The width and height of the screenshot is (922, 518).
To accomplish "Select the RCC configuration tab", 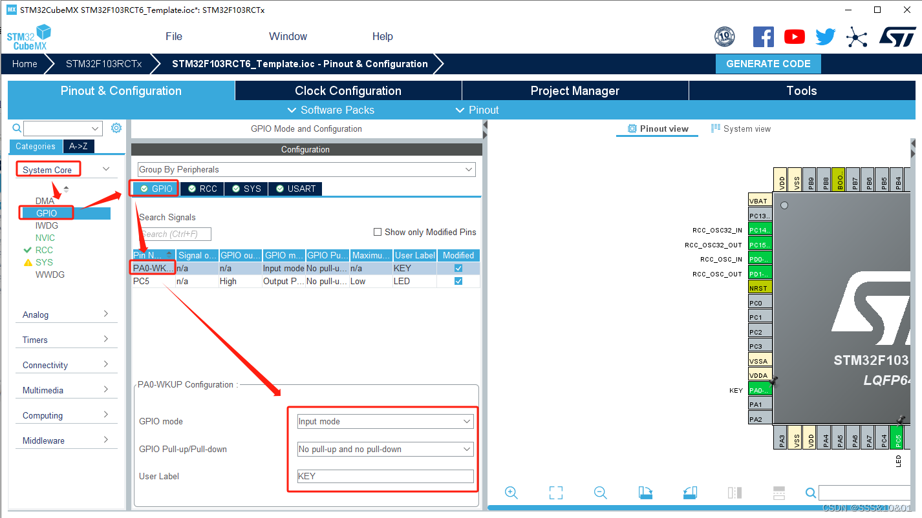I will tap(202, 189).
